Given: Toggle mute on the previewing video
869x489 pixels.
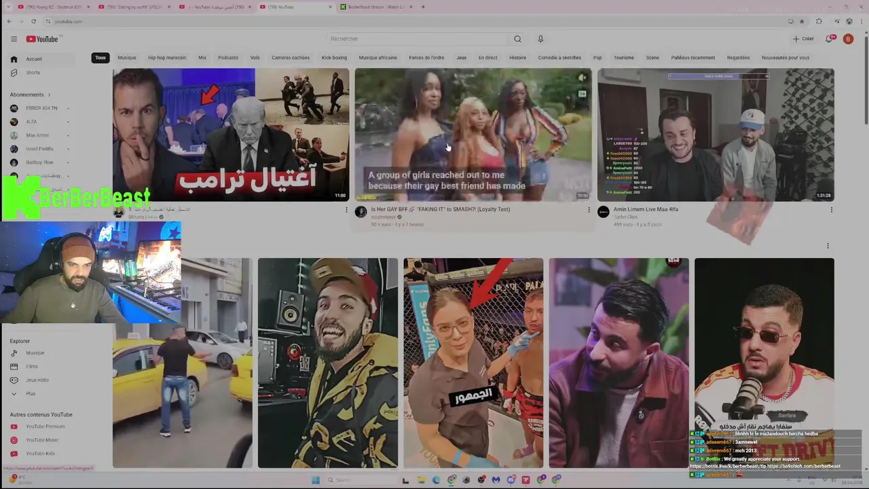Looking at the screenshot, I should pyautogui.click(x=582, y=78).
